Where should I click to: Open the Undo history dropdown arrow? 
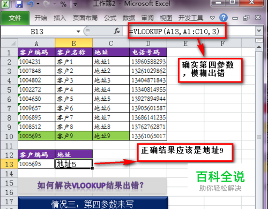(38, 4)
